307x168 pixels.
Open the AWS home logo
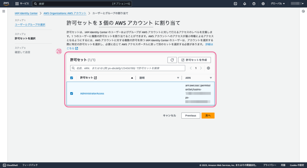click(6, 4)
